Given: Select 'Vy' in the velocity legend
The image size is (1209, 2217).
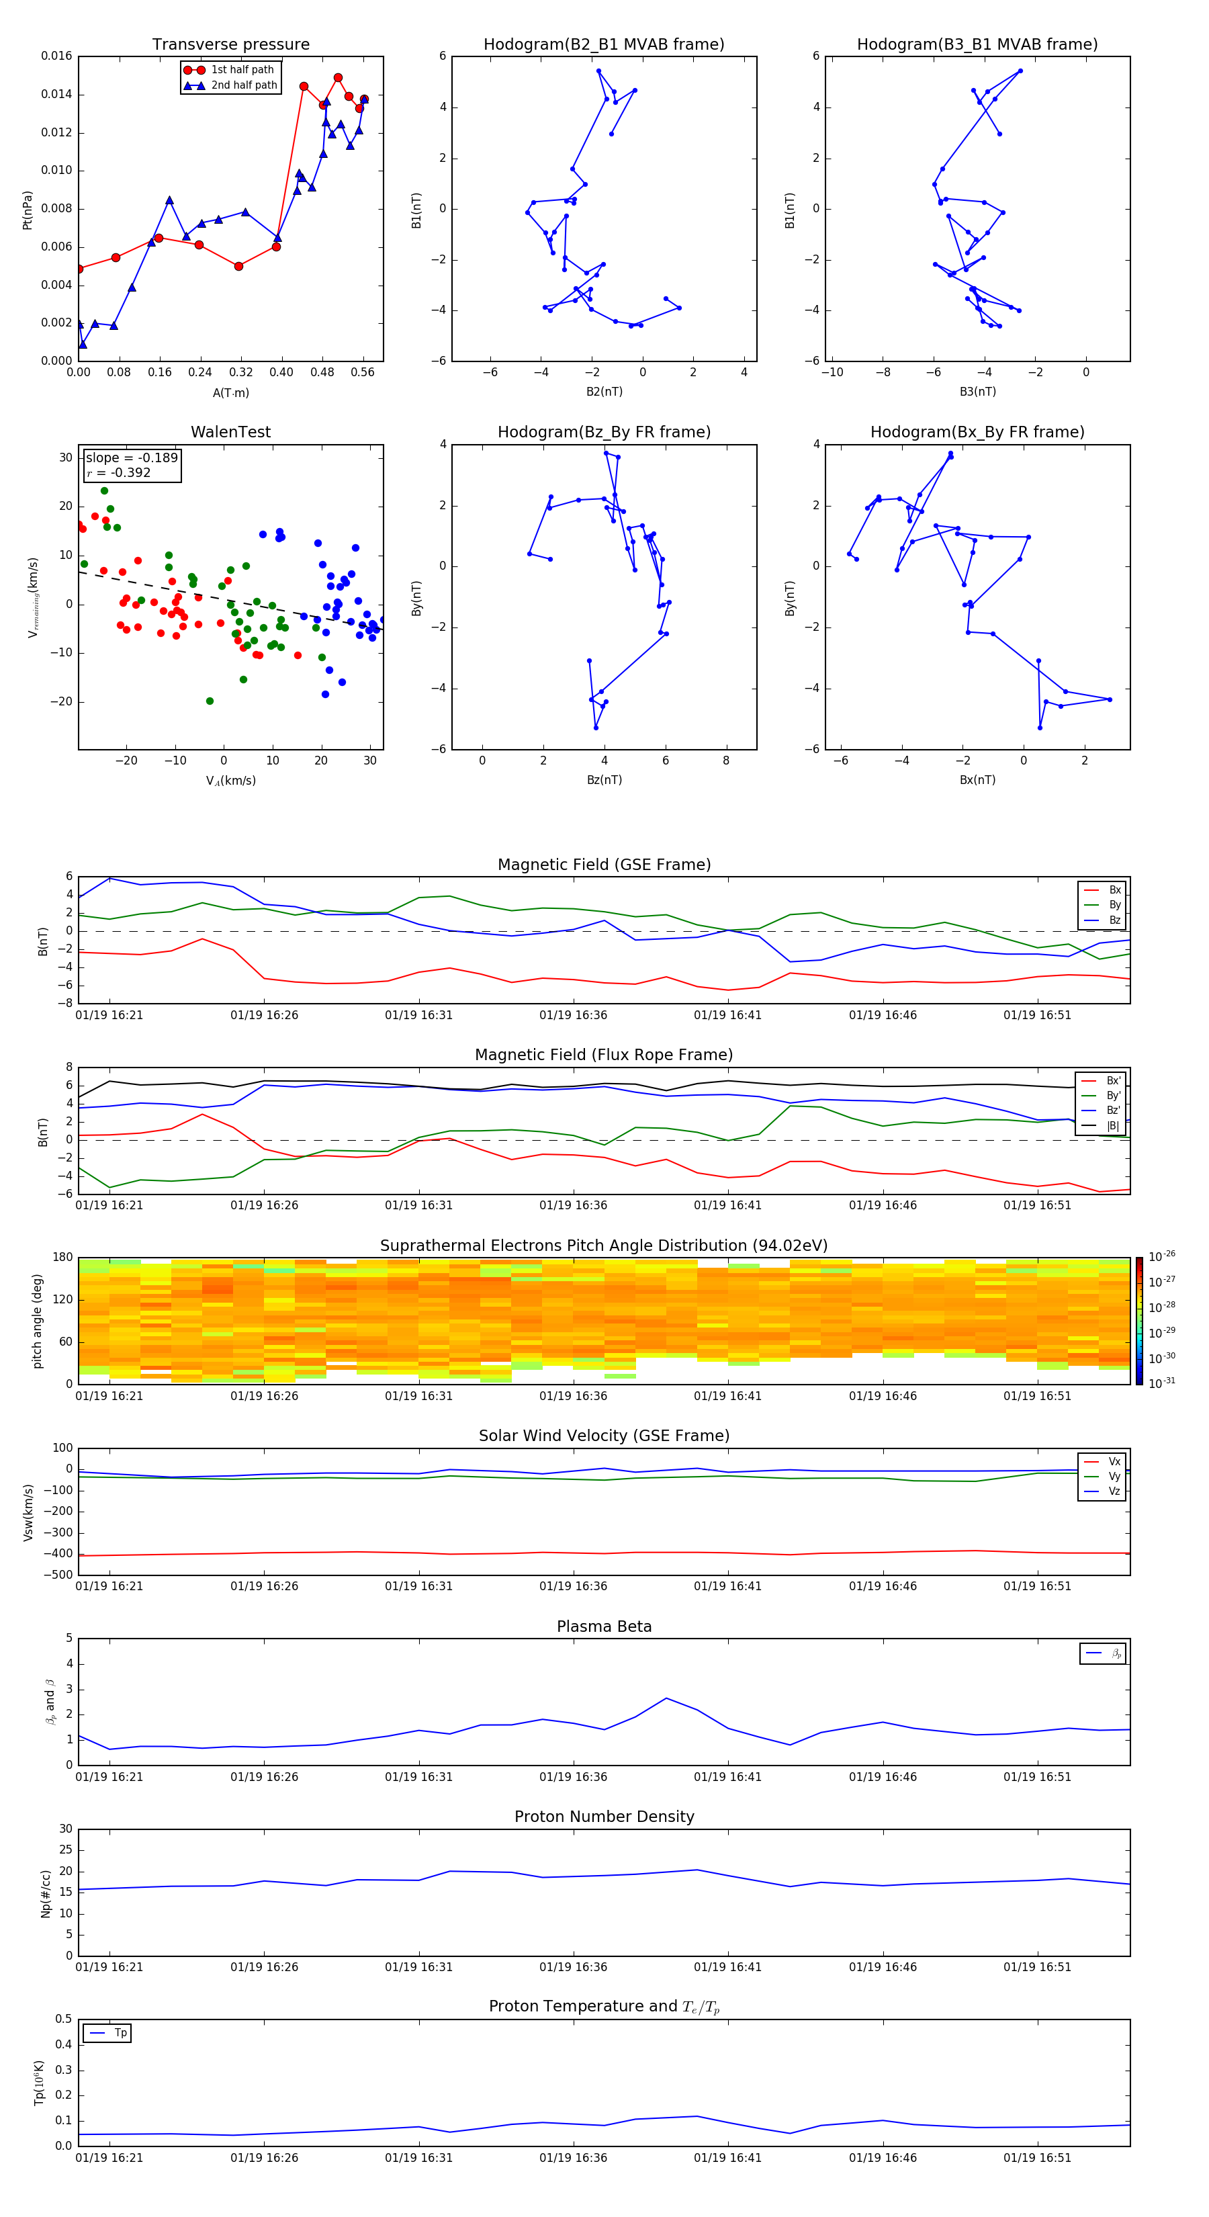Looking at the screenshot, I should point(1103,1476).
